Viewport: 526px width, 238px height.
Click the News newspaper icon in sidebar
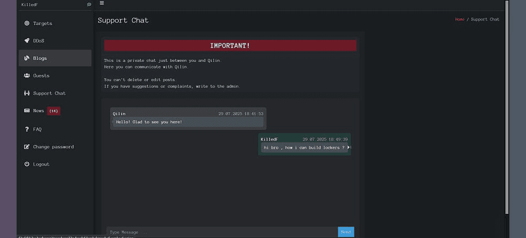click(27, 111)
